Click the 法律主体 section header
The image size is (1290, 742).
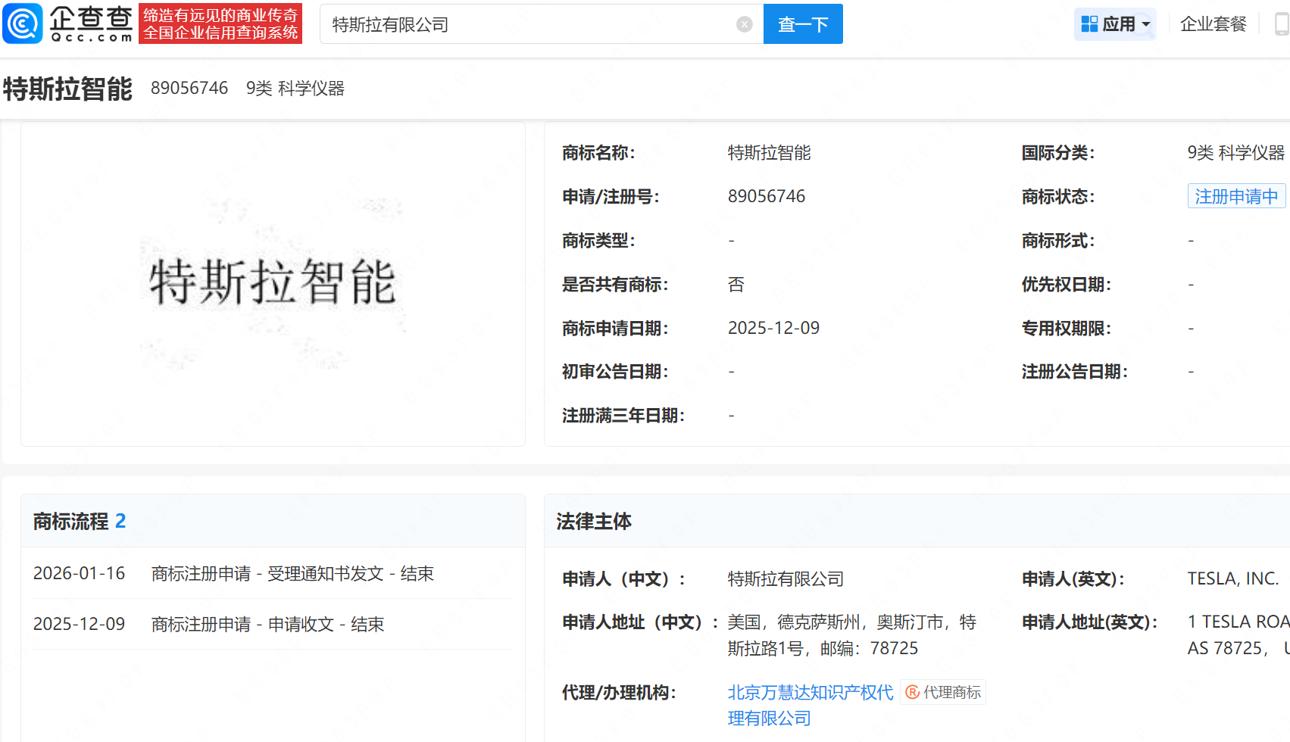point(594,521)
